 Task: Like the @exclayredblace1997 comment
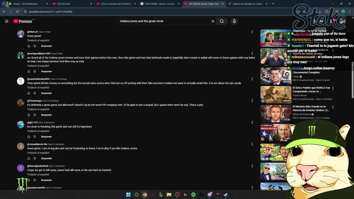coord(28,72)
